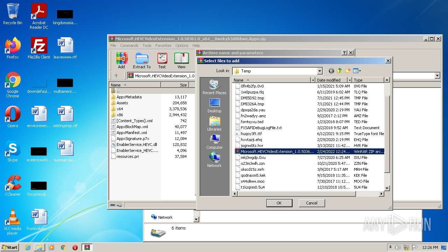This screenshot has height=252, width=448.
Task: Open Google Chrome desktop shortcut
Action: pos(13,85)
